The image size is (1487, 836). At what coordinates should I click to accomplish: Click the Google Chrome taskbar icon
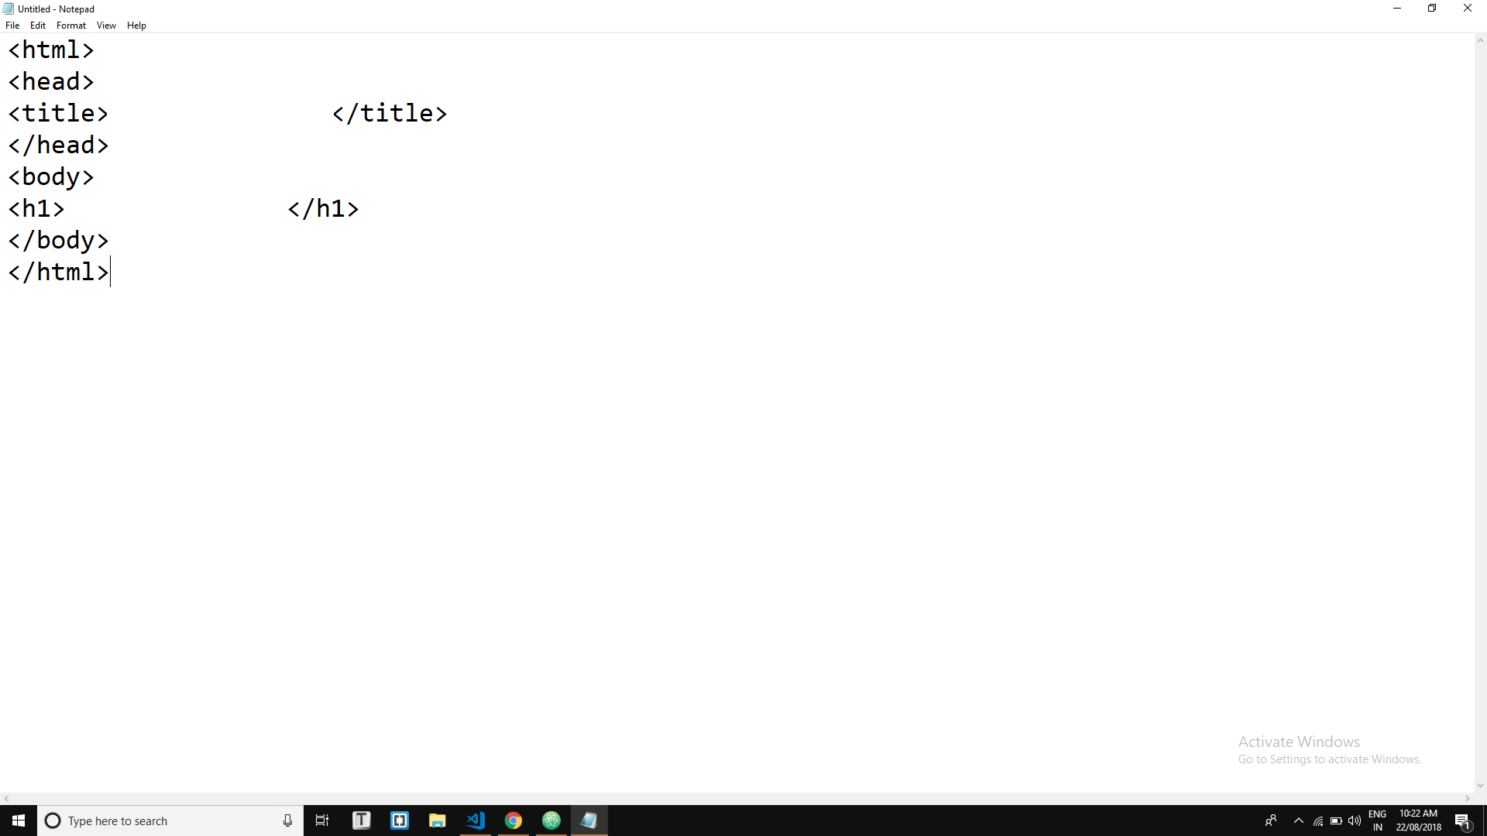(x=513, y=820)
